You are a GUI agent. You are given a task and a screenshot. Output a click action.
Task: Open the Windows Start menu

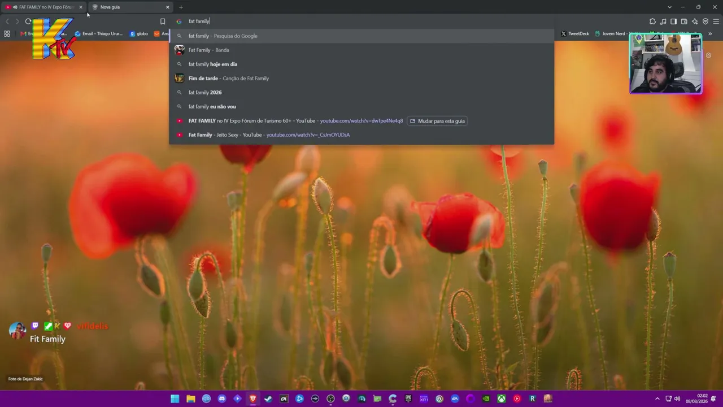(x=175, y=399)
